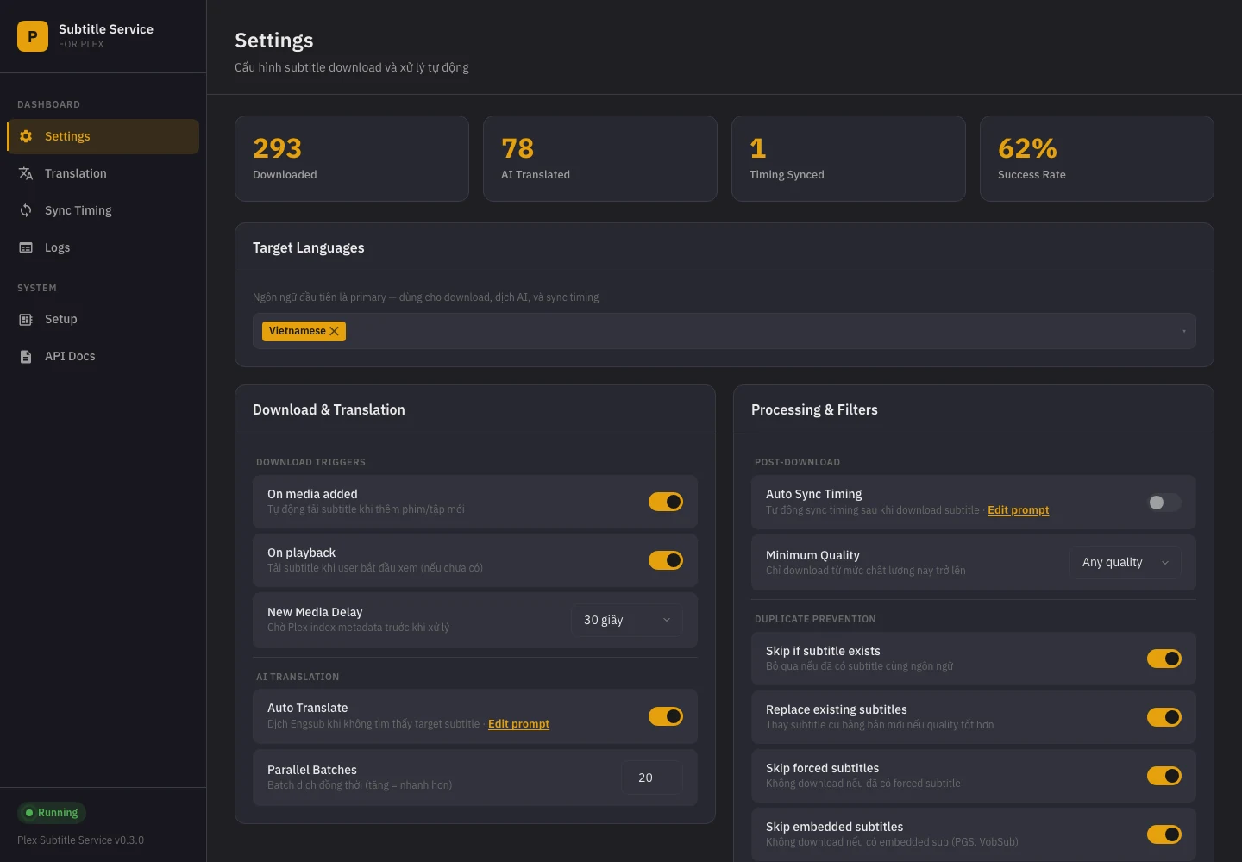Go to Sync Timing page
Image resolution: width=1242 pixels, height=862 pixels.
[x=103, y=210]
